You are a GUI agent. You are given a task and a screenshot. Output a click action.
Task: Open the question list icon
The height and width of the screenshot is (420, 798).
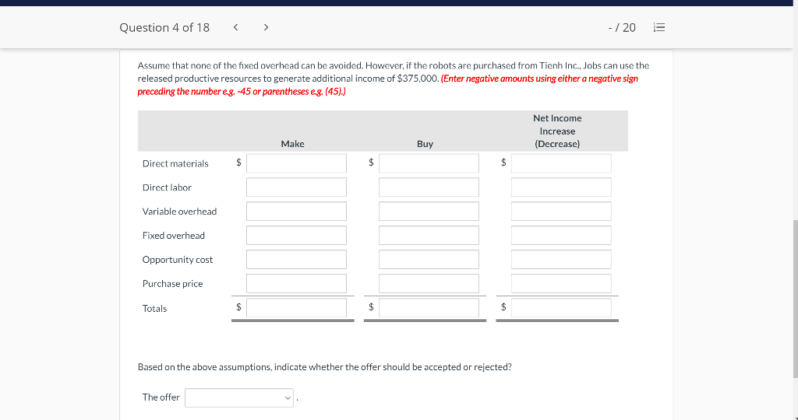(x=659, y=27)
